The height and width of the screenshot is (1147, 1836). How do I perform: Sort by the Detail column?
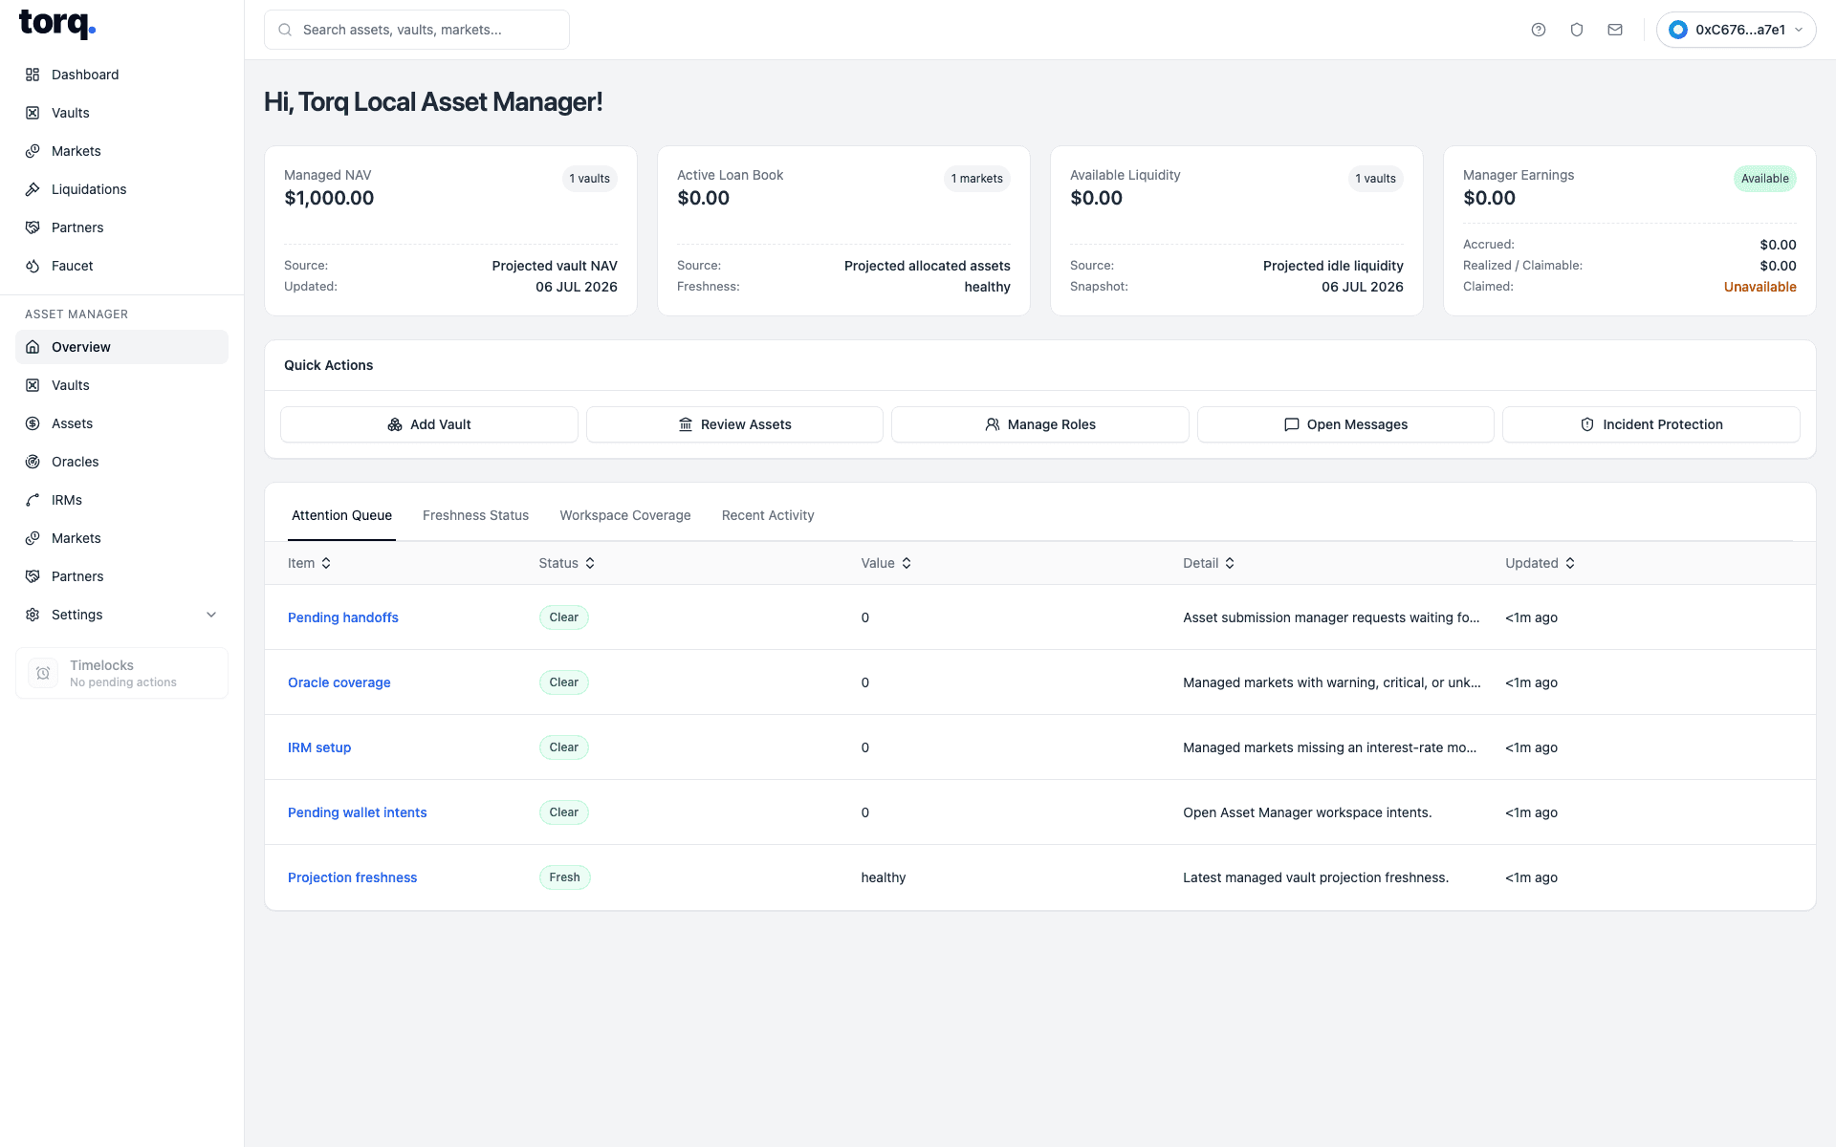click(x=1209, y=563)
